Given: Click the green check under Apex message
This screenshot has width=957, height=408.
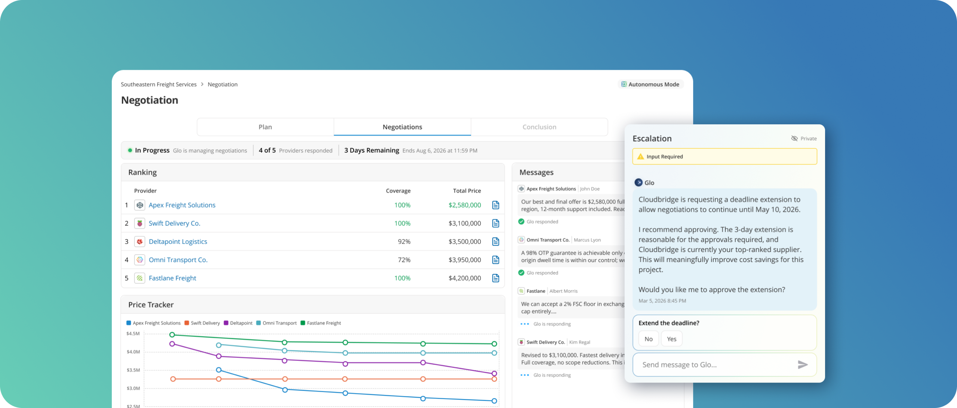Looking at the screenshot, I should 521,222.
